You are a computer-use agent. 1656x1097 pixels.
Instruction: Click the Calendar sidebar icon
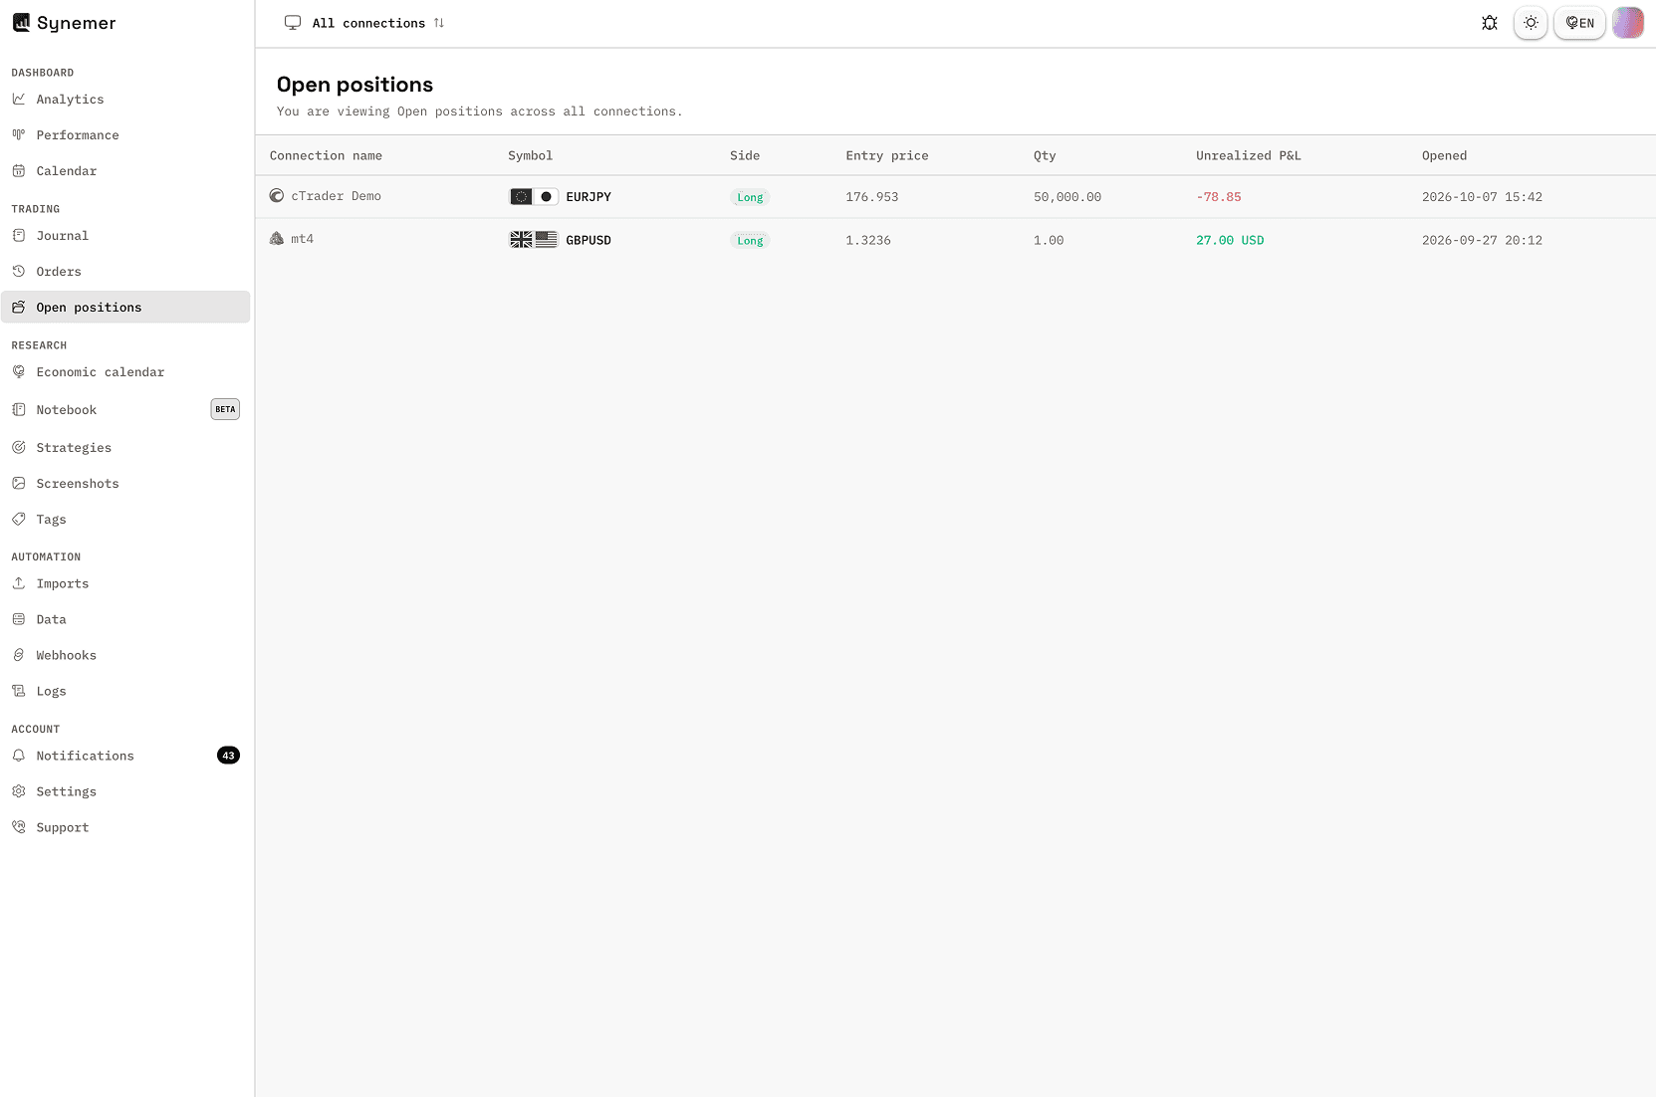tap(18, 171)
